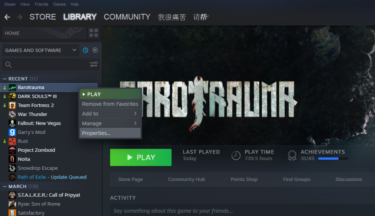Viewport: 375px width, 216px height.
Task: Click Noita game icon
Action: [12, 159]
